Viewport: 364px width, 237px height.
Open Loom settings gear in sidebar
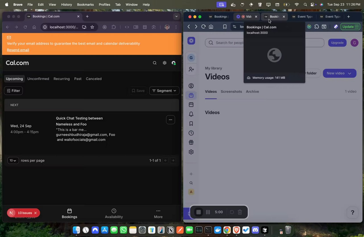click(x=191, y=152)
